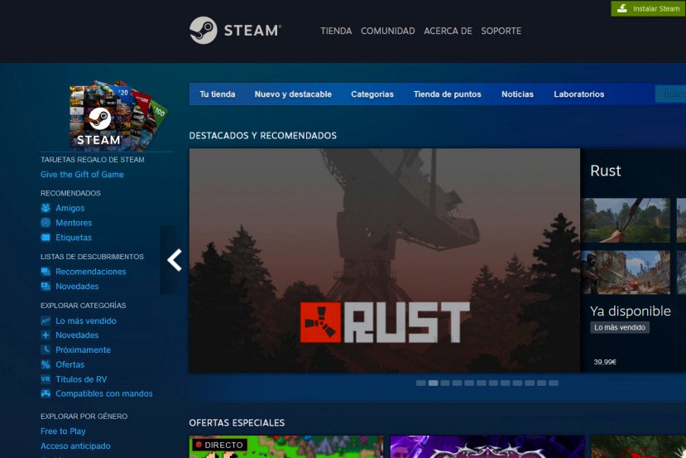Image resolution: width=686 pixels, height=458 pixels.
Task: Open the Laboratorios tab
Action: click(x=578, y=94)
